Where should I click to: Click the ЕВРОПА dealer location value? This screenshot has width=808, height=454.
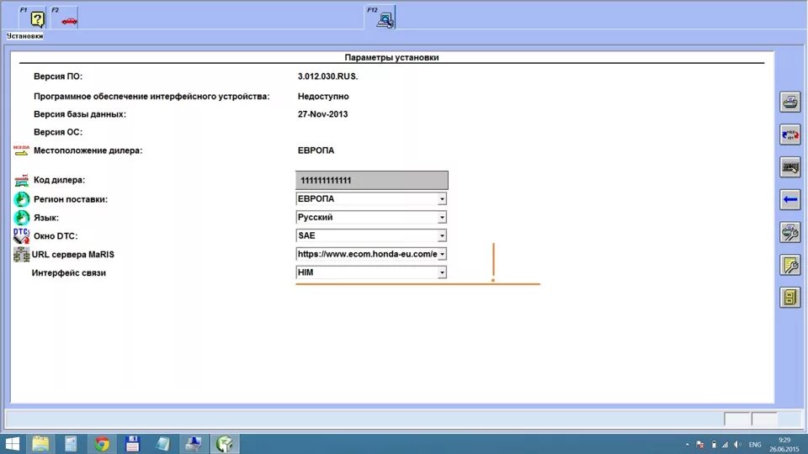tap(316, 150)
